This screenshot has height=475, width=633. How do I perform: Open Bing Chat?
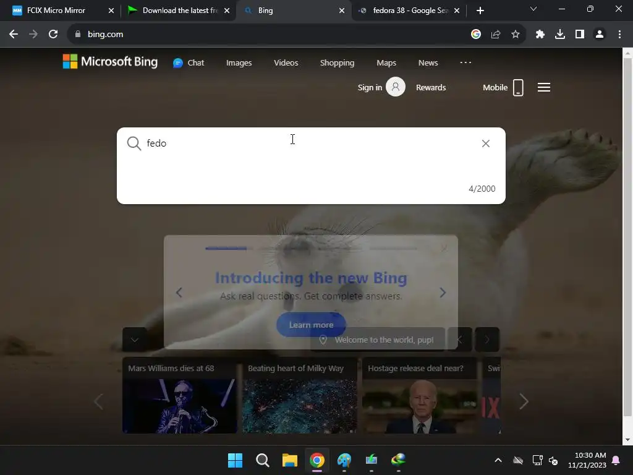point(189,62)
